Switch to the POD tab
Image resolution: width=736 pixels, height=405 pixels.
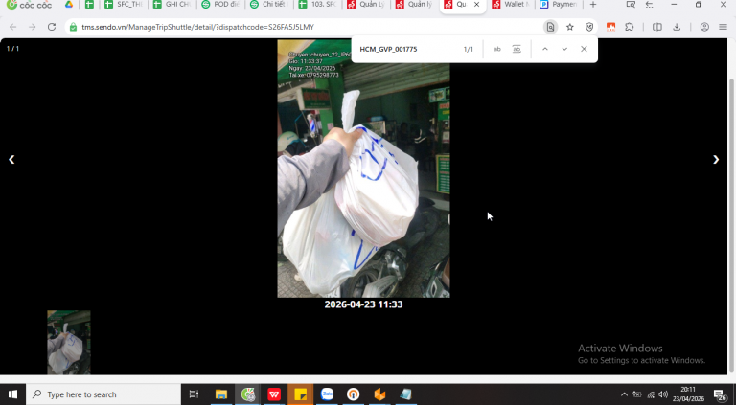pos(220,5)
